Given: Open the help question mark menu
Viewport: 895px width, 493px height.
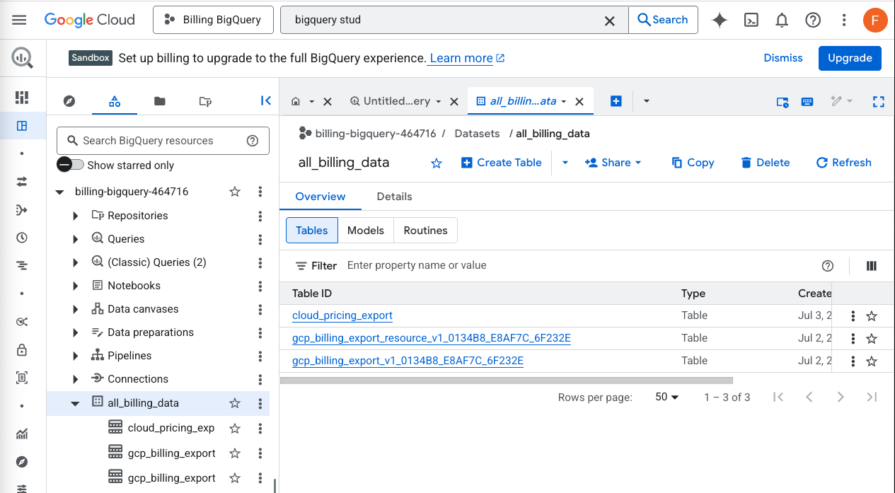Looking at the screenshot, I should click(x=813, y=20).
